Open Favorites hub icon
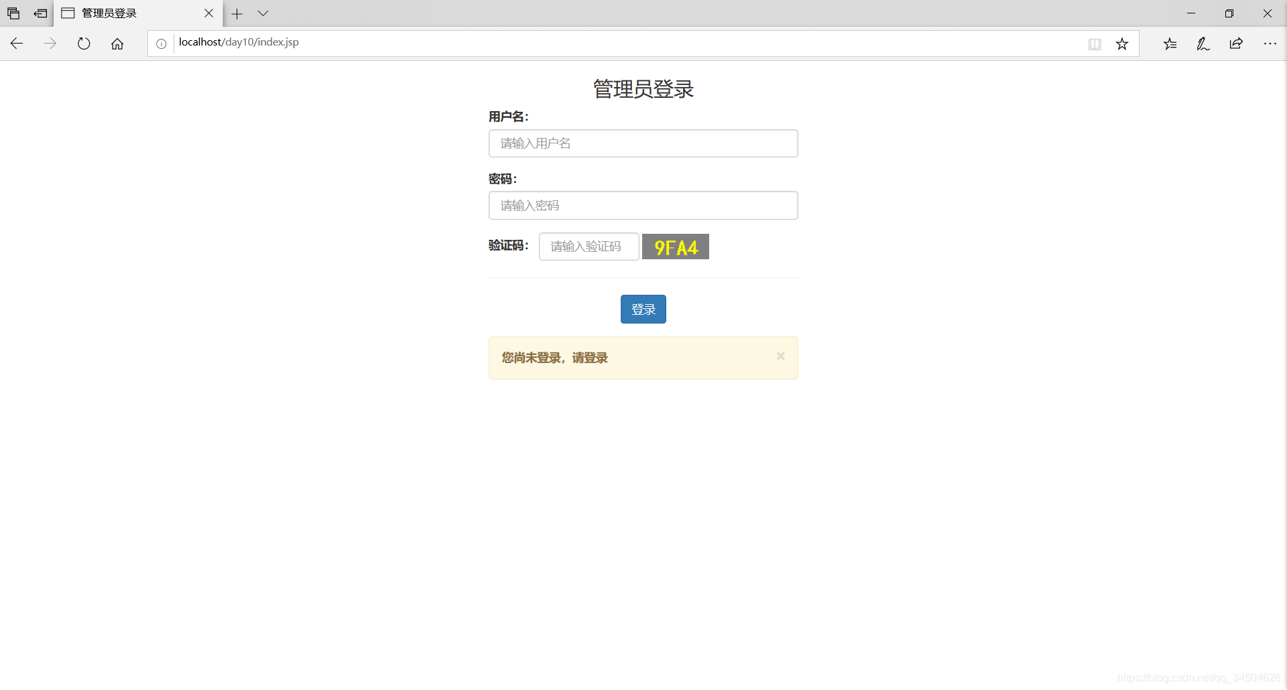Viewport: 1287px width, 690px height. coord(1170,44)
